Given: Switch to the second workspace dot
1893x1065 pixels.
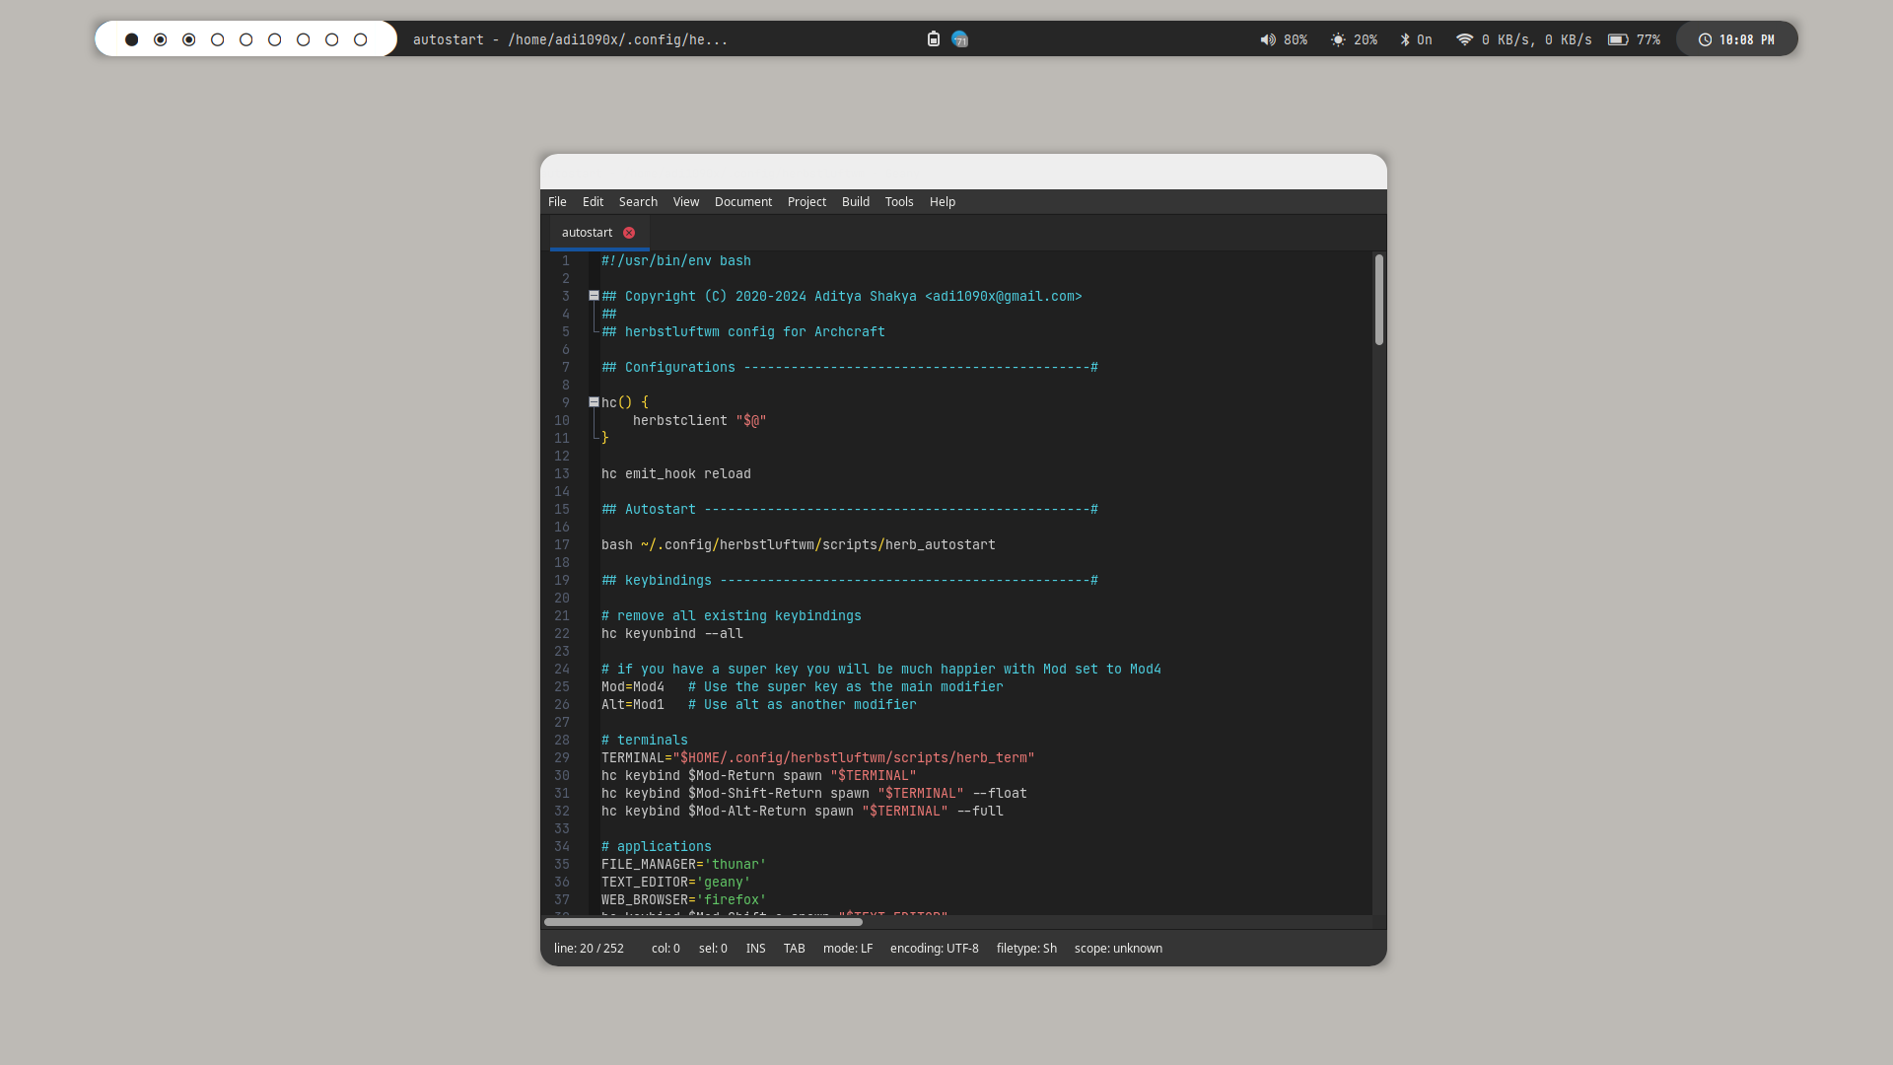Looking at the screenshot, I should [x=160, y=39].
